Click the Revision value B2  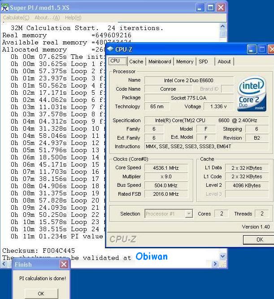(x=257, y=138)
